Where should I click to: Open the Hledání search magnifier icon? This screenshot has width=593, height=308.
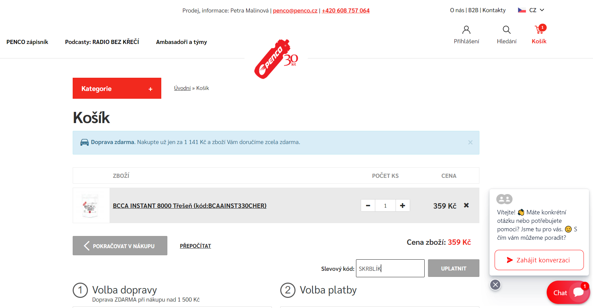(x=506, y=30)
